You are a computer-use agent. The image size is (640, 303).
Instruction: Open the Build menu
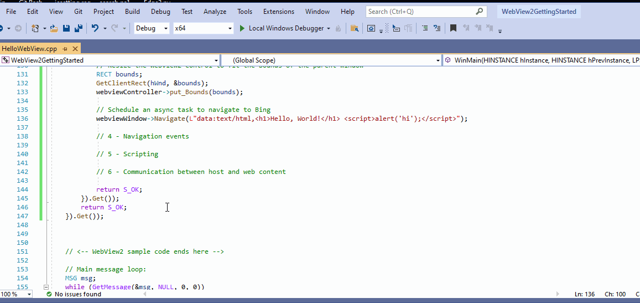click(x=133, y=12)
